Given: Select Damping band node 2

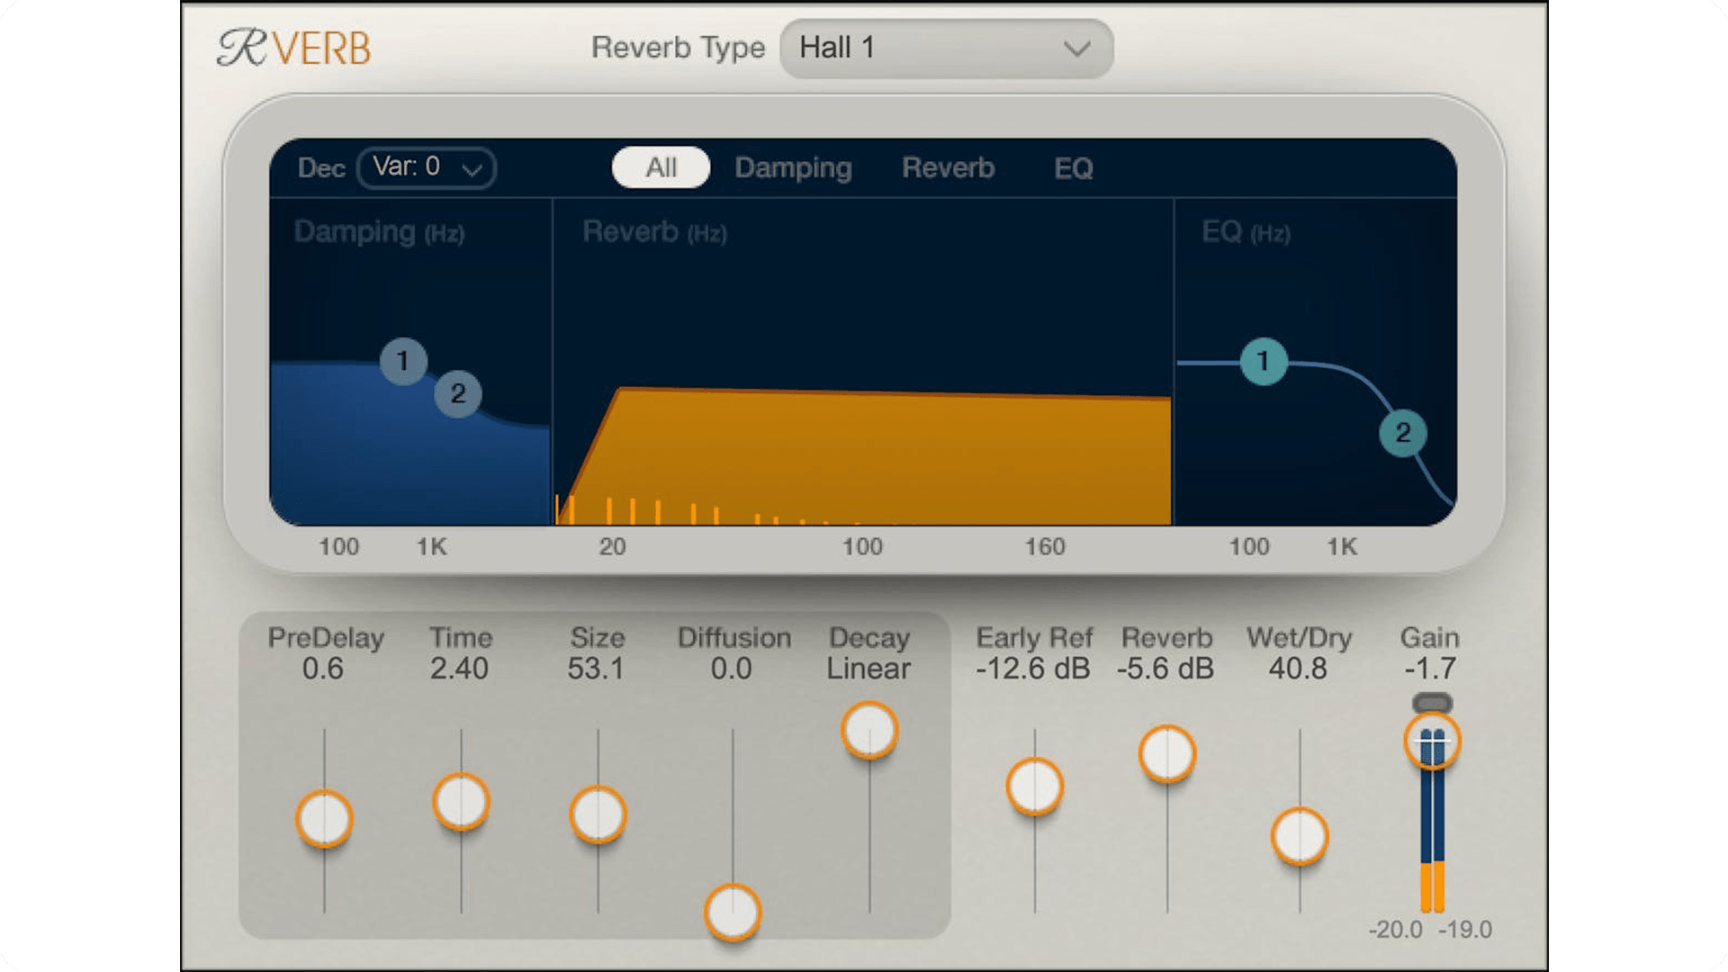Looking at the screenshot, I should click(458, 393).
